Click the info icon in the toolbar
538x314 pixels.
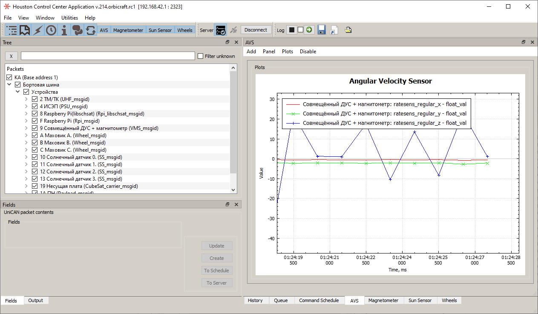tap(64, 30)
